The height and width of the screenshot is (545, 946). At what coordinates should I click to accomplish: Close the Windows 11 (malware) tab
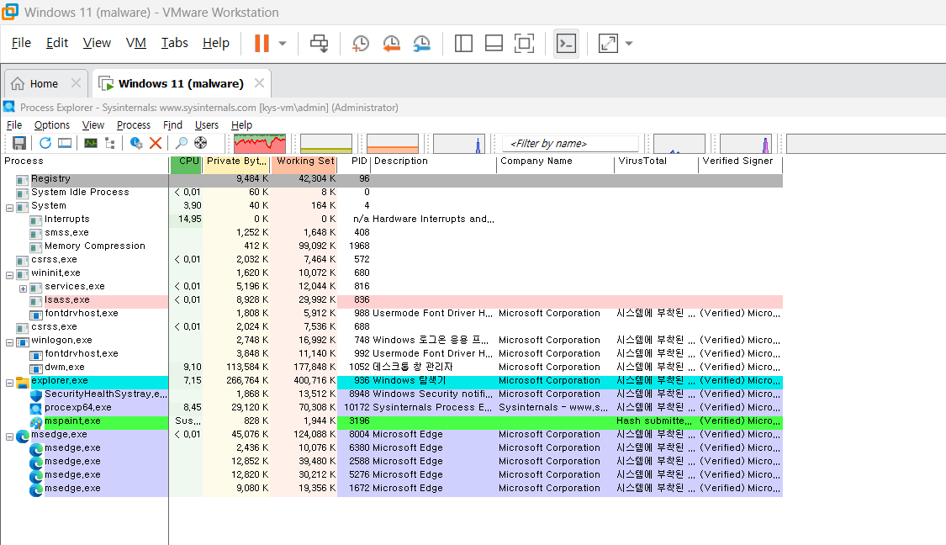[260, 83]
